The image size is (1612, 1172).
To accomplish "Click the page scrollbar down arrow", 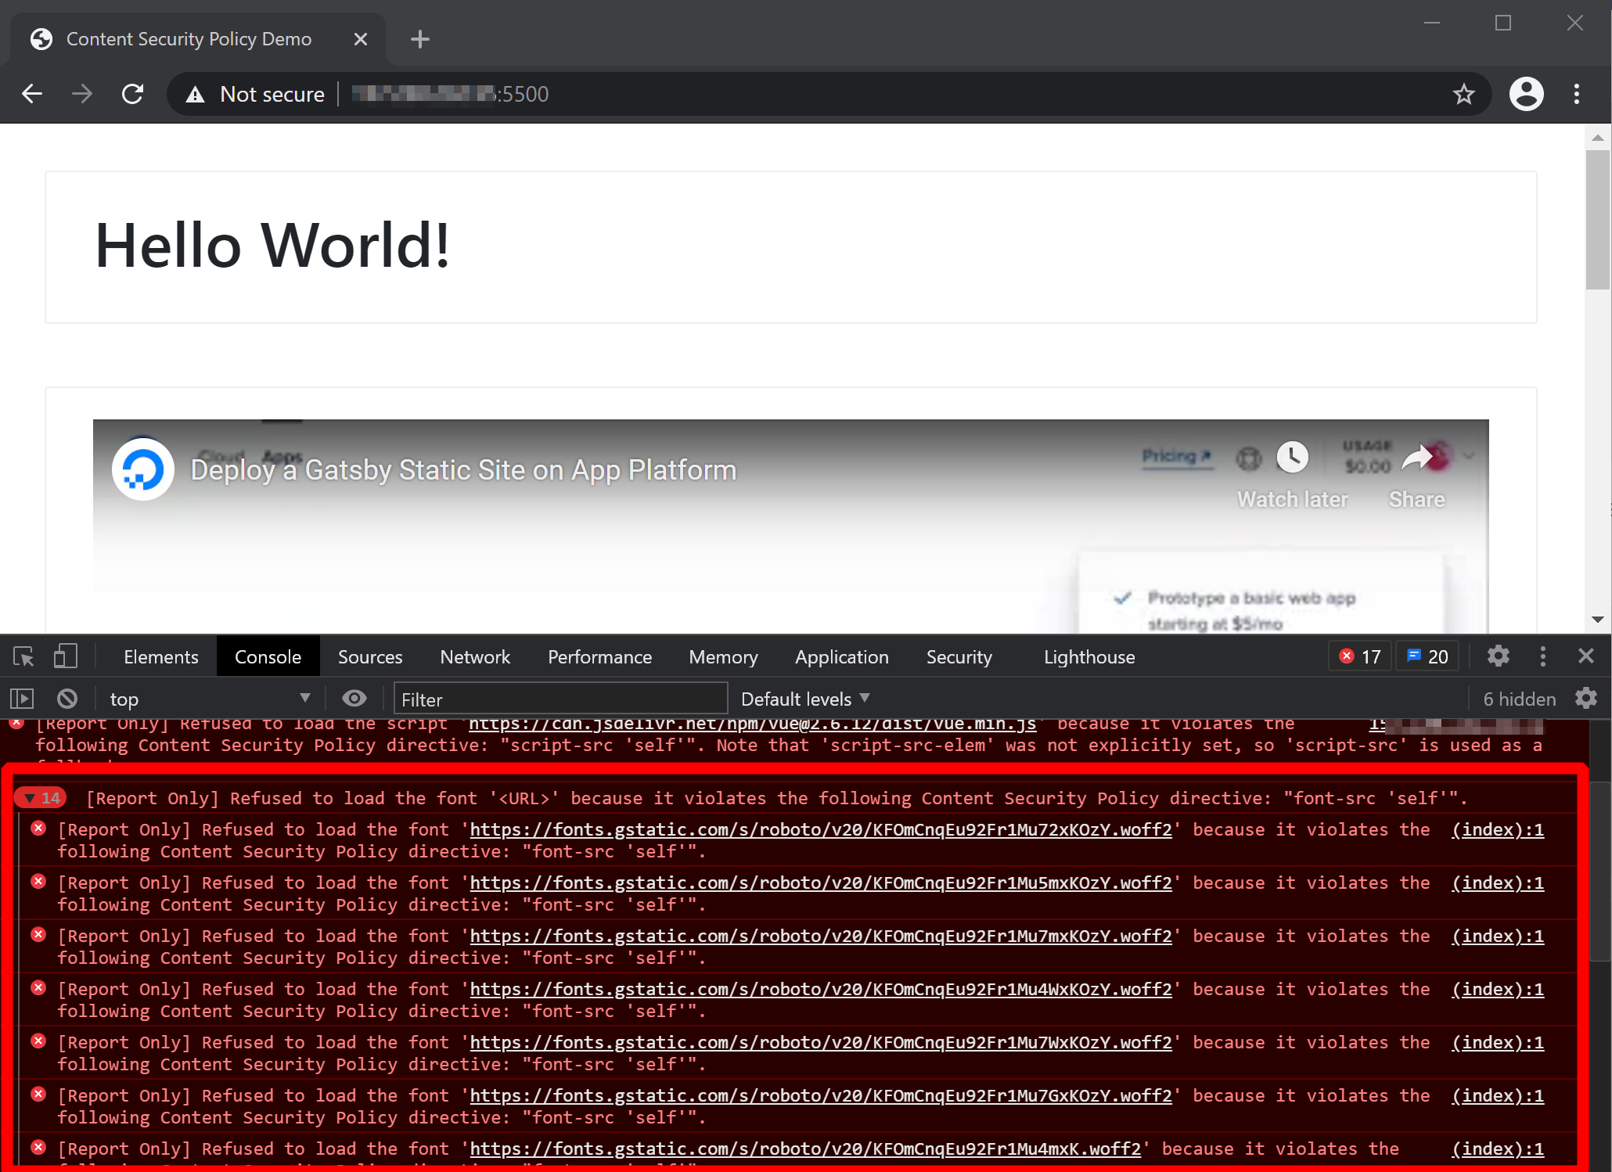I will [x=1597, y=620].
